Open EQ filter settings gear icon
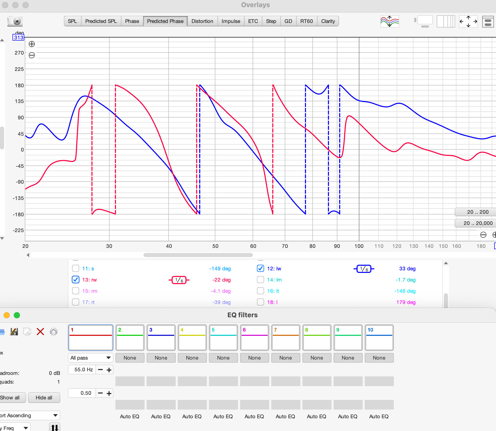Screen dimensions: 496x431 (x=54, y=332)
